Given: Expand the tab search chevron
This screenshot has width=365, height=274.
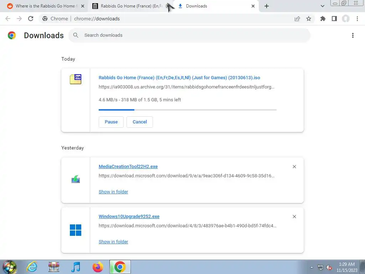Looking at the screenshot, I should [x=322, y=6].
